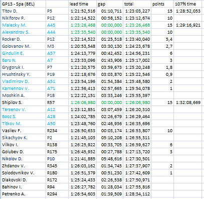This screenshot has height=199, width=204.
Task: Select the 'Titov D.' name cell
Action: pyautogui.click(x=23, y=11)
